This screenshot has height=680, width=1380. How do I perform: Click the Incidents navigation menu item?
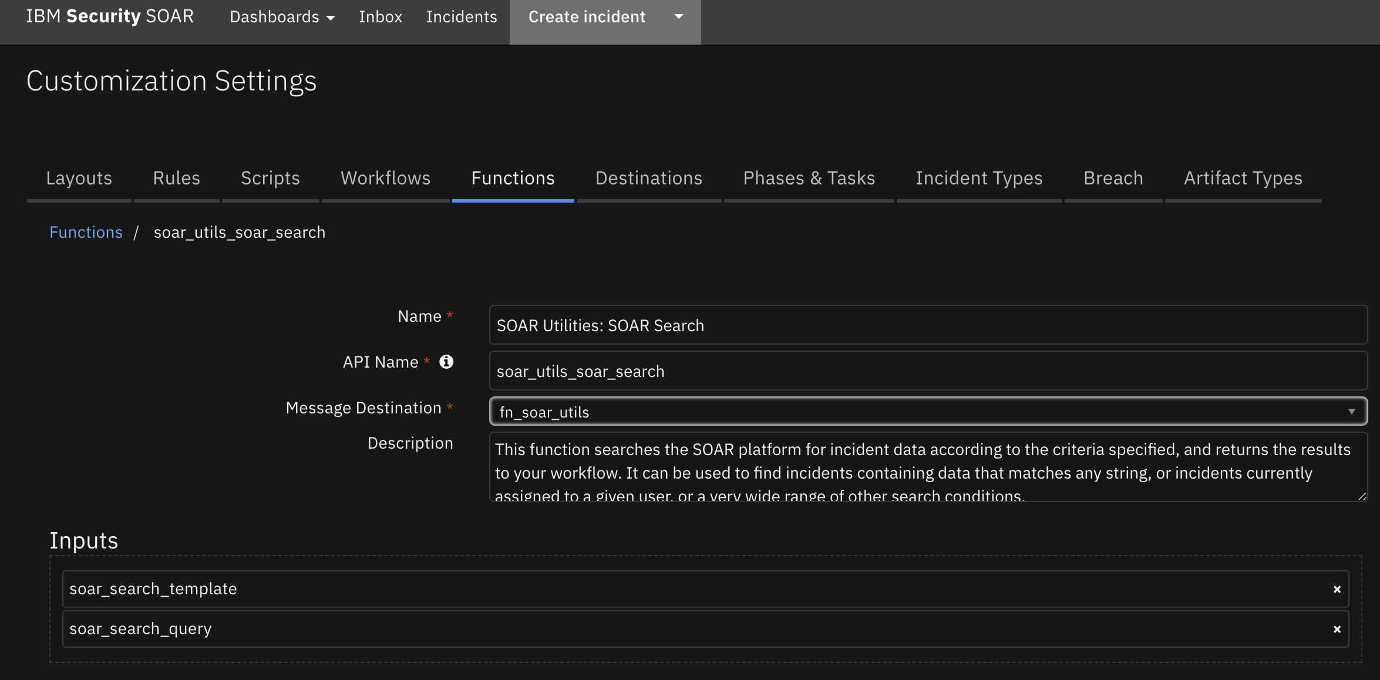point(462,15)
